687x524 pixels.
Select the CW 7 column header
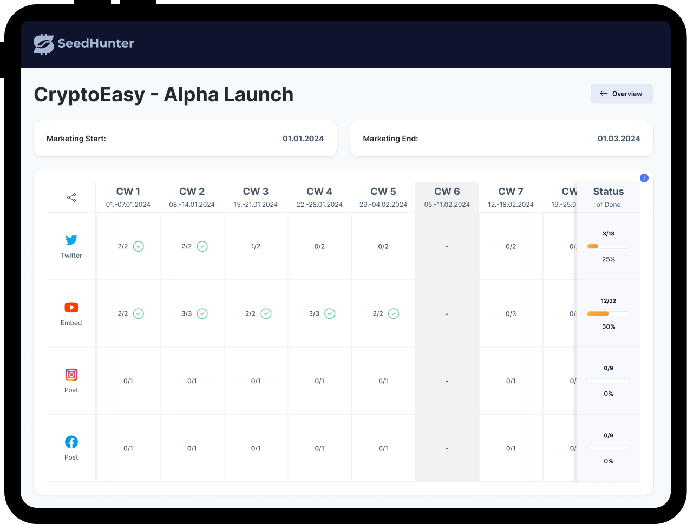coord(511,197)
